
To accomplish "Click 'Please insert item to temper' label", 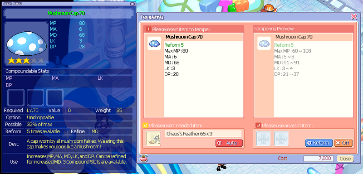I will (182, 29).
